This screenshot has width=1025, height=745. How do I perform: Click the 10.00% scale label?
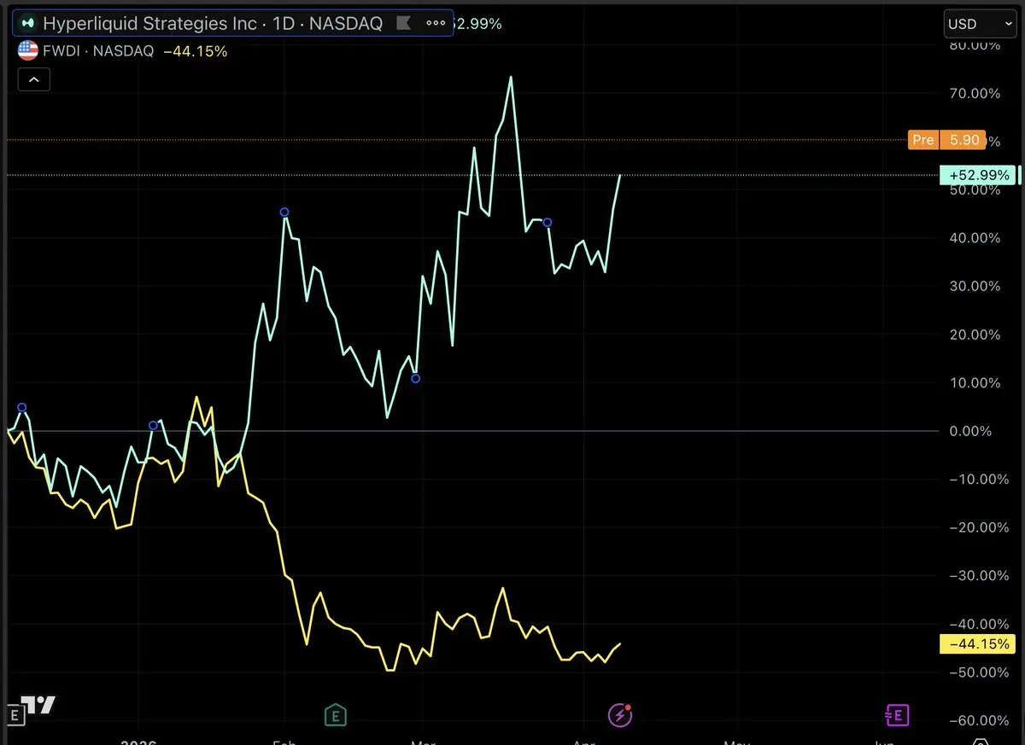pyautogui.click(x=975, y=382)
